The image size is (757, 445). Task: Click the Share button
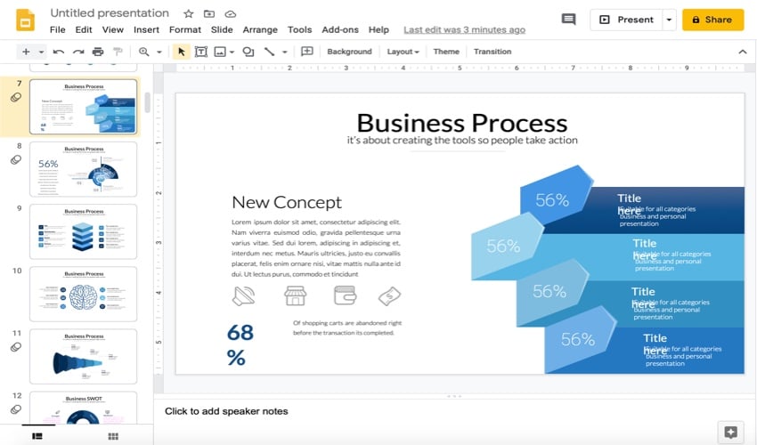point(712,20)
